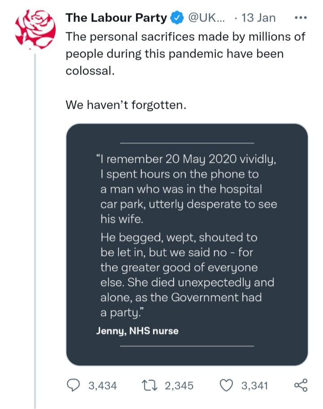Click the 3,434 replies count
The image size is (323, 409).
click(103, 386)
